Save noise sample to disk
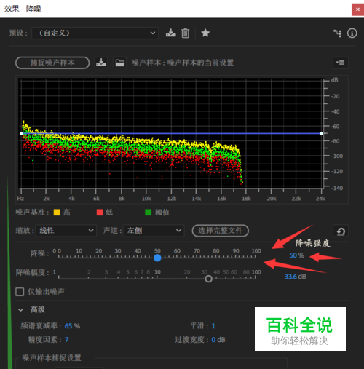Screen dimensions: 364x369 pos(101,63)
